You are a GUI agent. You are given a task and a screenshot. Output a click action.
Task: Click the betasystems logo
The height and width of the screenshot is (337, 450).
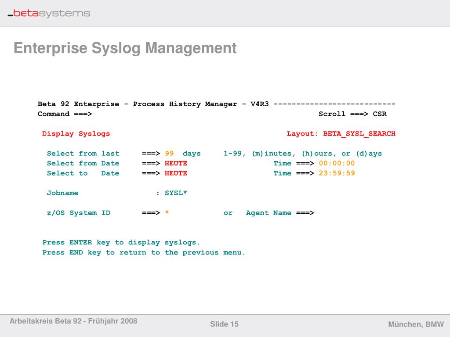[x=49, y=13]
